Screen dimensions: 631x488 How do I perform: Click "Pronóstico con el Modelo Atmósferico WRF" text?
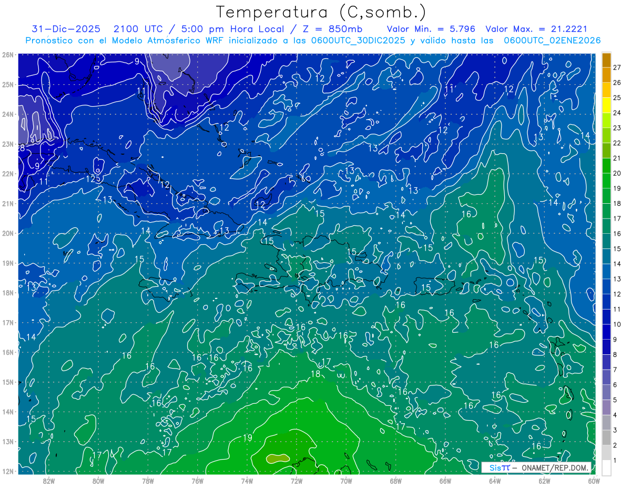click(x=125, y=41)
